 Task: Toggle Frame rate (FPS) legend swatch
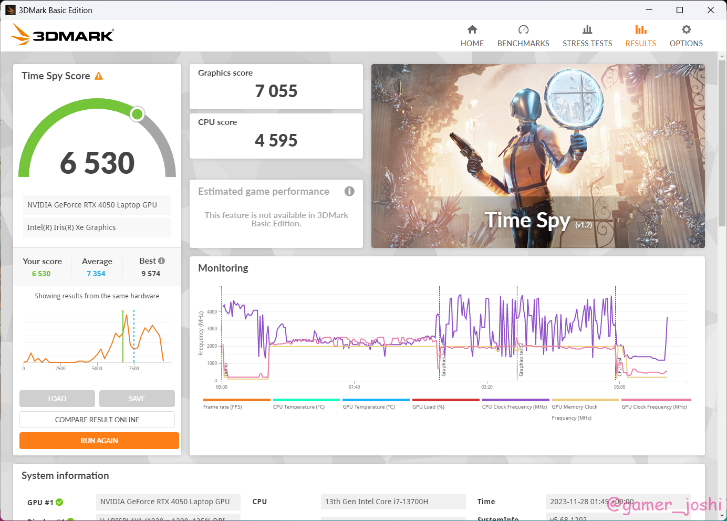pyautogui.click(x=236, y=400)
